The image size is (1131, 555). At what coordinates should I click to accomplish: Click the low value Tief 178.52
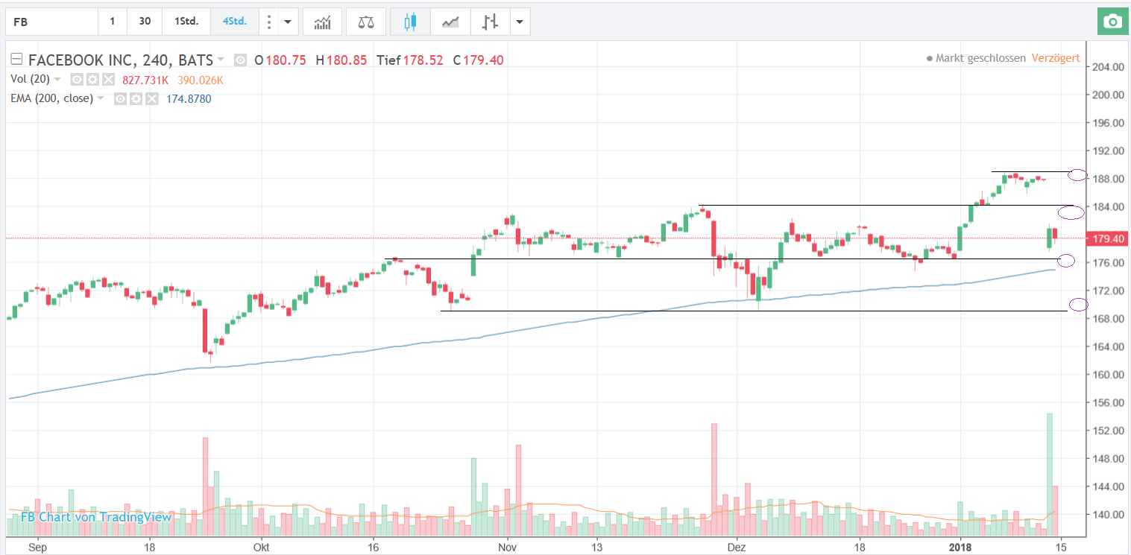point(411,60)
